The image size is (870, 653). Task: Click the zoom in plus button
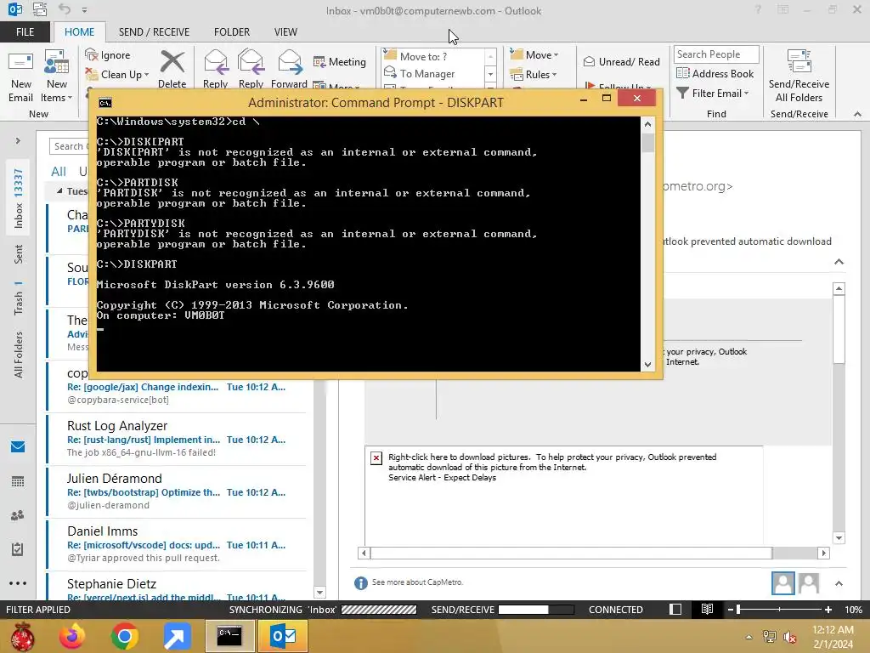click(828, 610)
